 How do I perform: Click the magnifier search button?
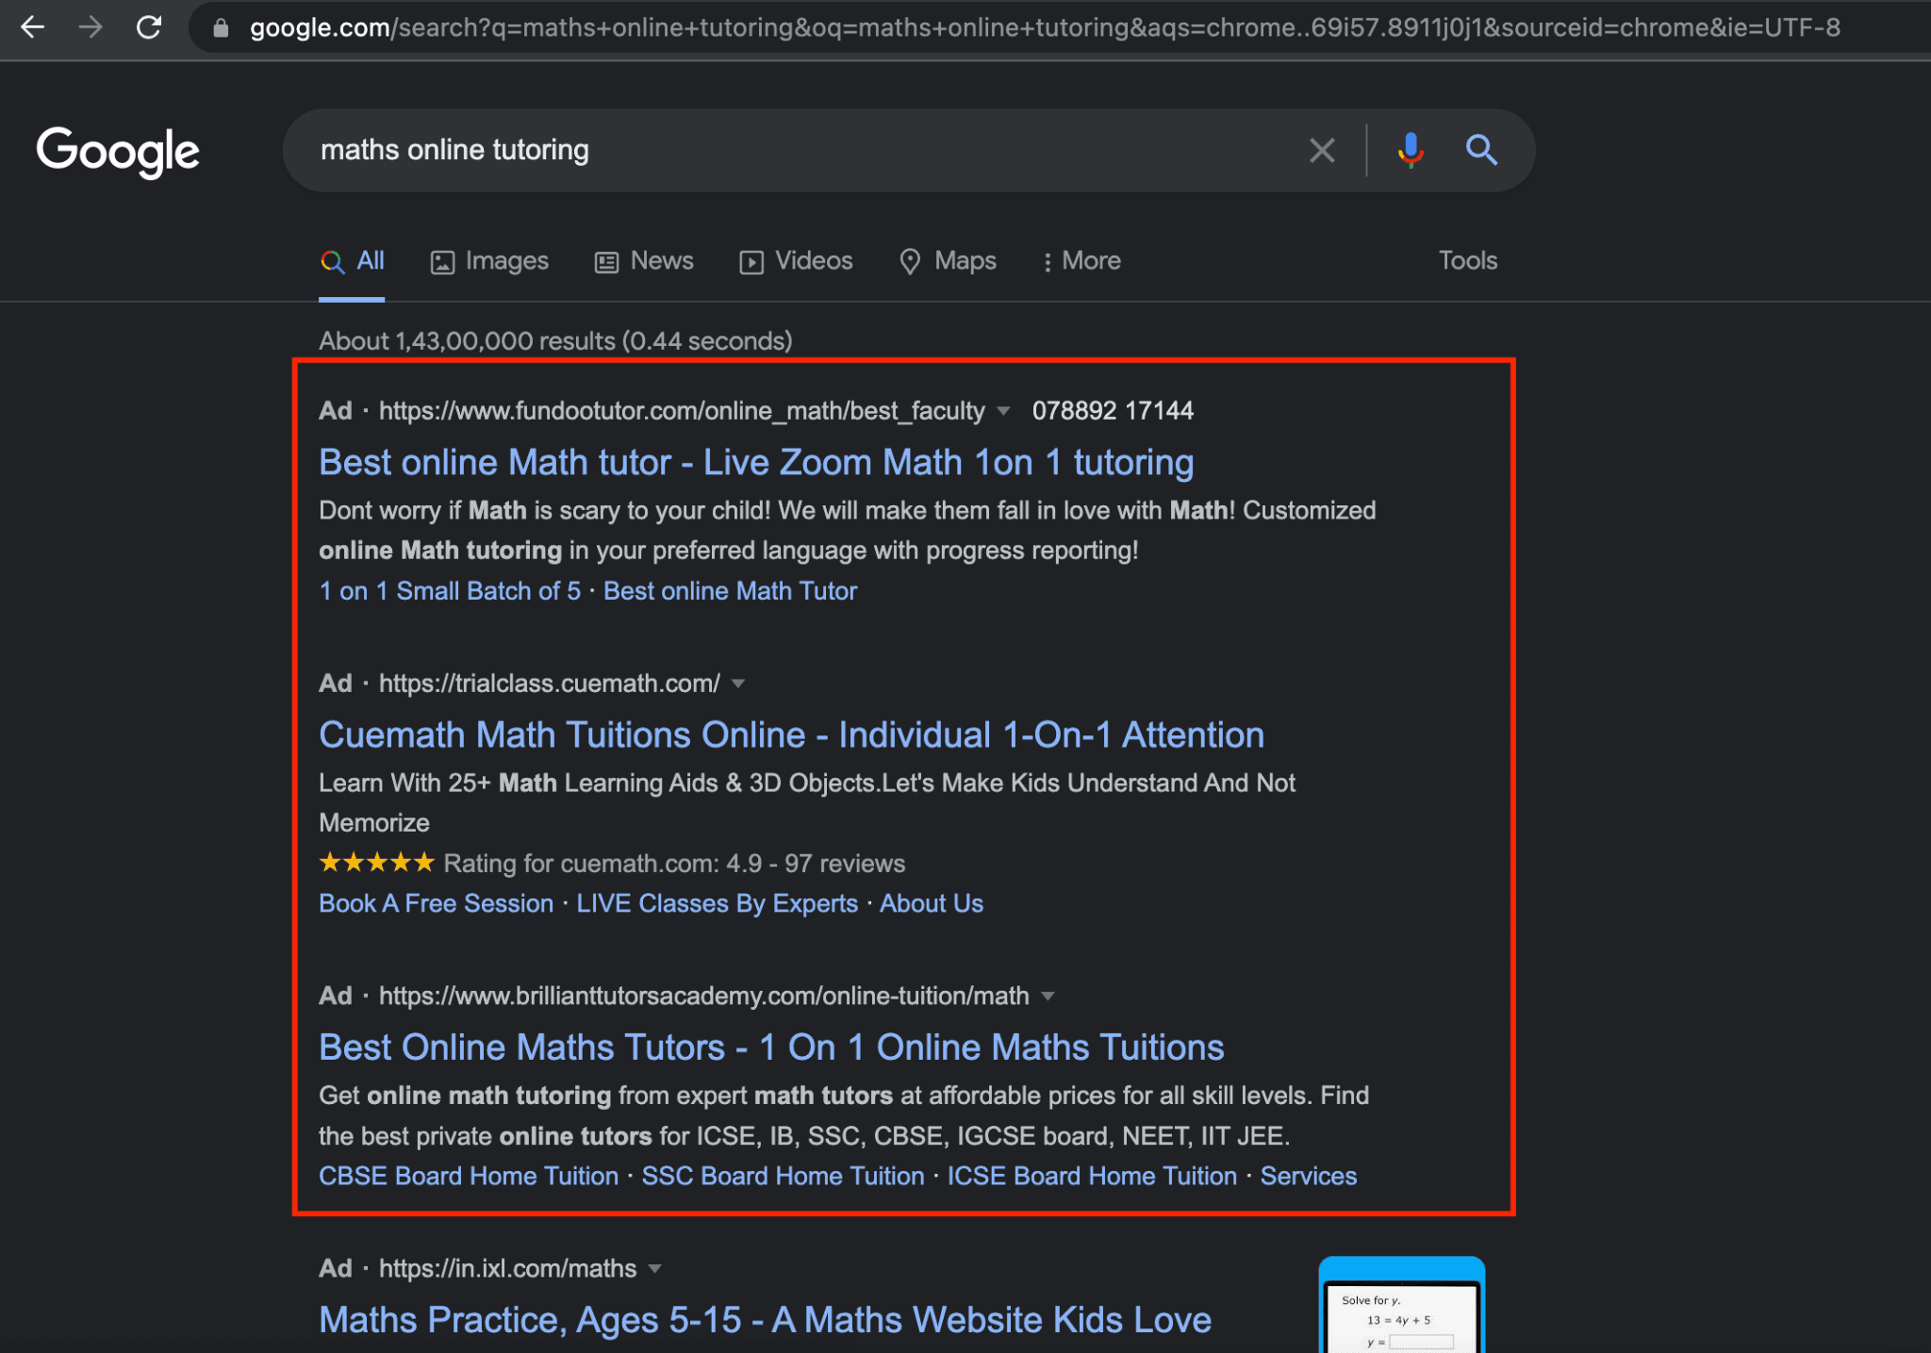(1481, 150)
